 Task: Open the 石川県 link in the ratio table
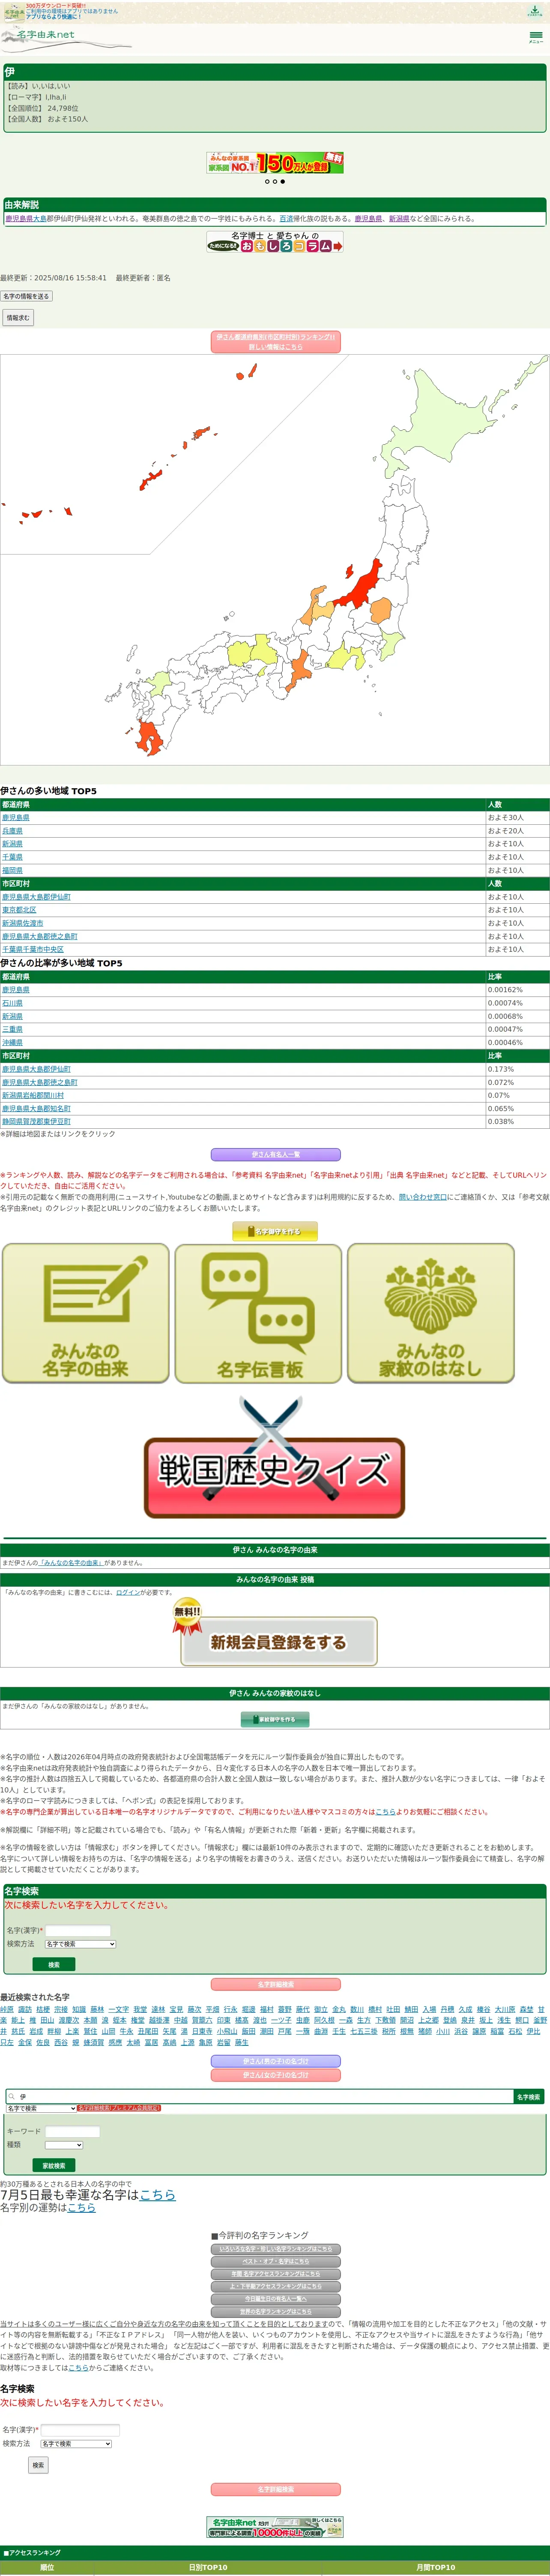pyautogui.click(x=12, y=1003)
